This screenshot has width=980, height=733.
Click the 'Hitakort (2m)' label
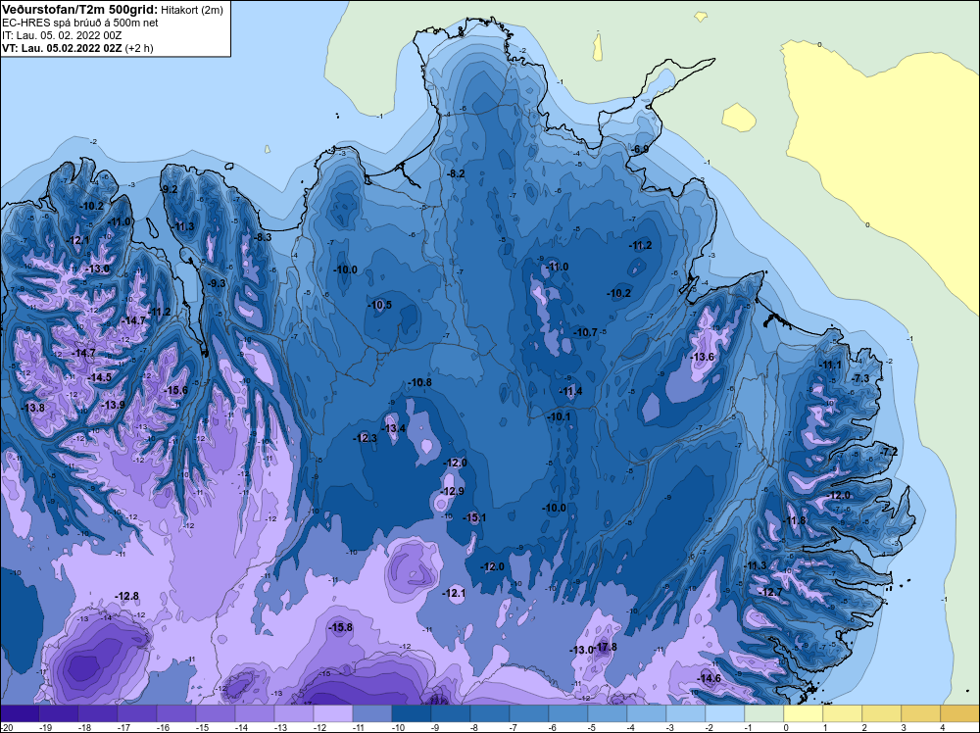click(x=192, y=10)
